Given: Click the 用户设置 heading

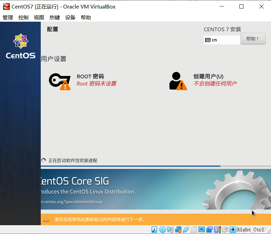Looking at the screenshot, I should [x=54, y=59].
